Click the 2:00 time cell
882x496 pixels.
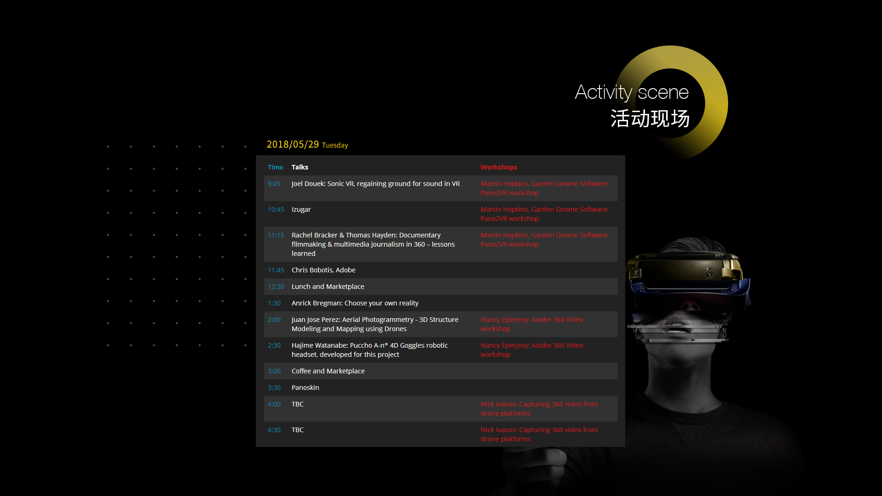[x=274, y=320]
